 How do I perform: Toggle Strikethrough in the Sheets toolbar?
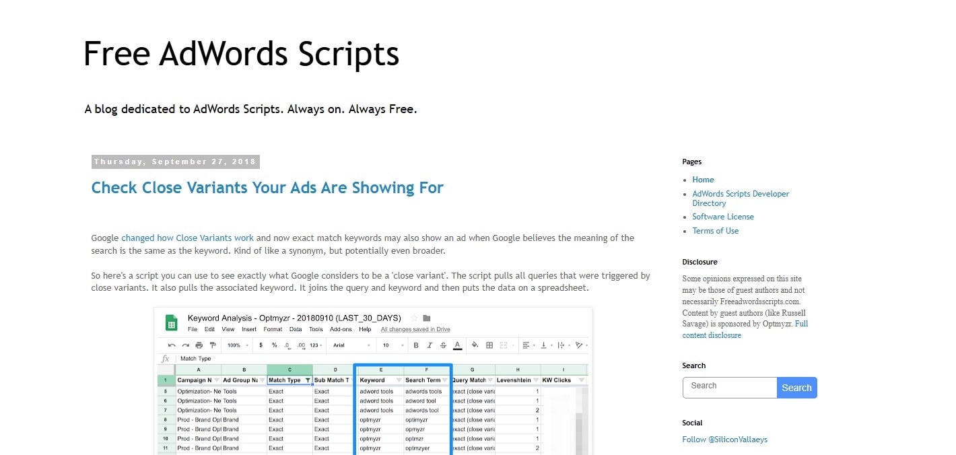click(x=443, y=345)
